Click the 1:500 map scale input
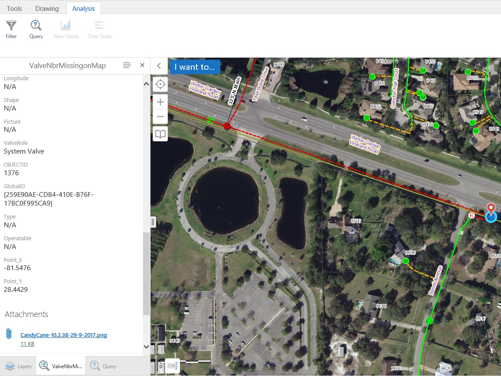Image resolution: width=501 pixels, height=376 pixels. click(x=172, y=366)
